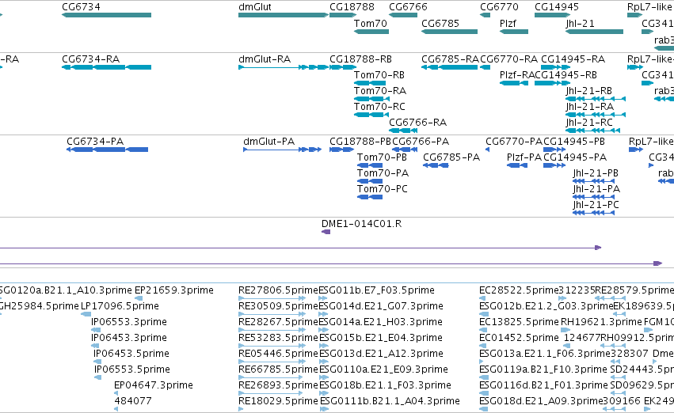Image resolution: width=674 pixels, height=413 pixels.
Task: Select the RE28267.5prime EST label
Action: (278, 322)
